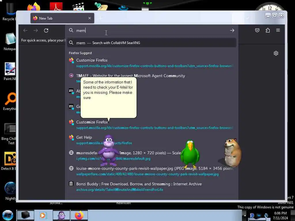Click the support.mozilla.org products/firefox URL
The image size is (295, 221).
pos(104,143)
